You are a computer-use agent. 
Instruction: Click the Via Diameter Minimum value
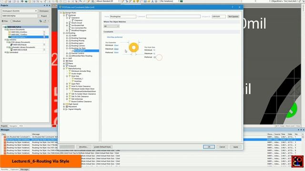(x=116, y=45)
